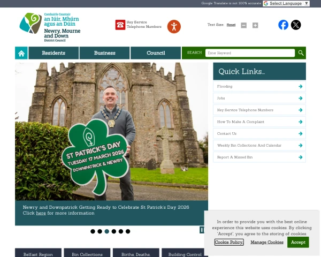Go to the fifth slide dot
321x257 pixels.
[121, 231]
